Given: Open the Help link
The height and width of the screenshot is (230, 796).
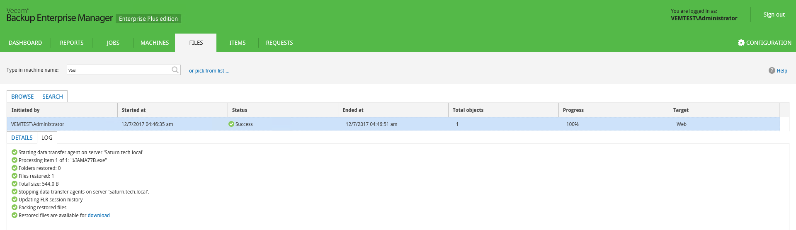Looking at the screenshot, I should pyautogui.click(x=782, y=71).
